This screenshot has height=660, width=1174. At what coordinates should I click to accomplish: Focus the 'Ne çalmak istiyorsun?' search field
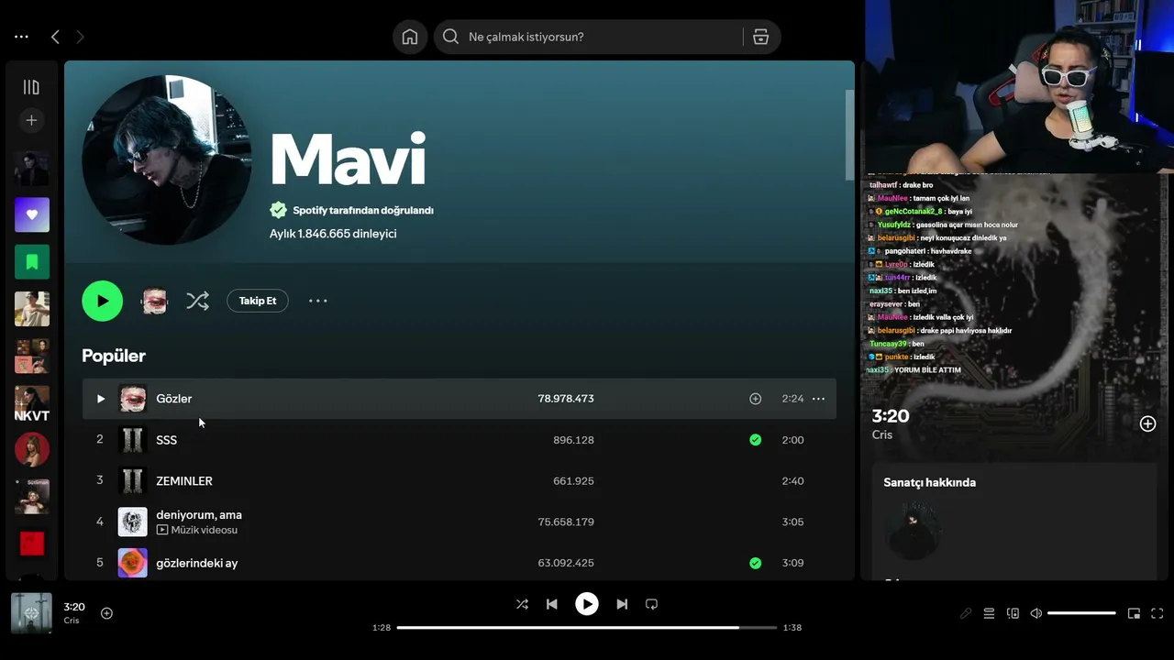pyautogui.click(x=587, y=37)
